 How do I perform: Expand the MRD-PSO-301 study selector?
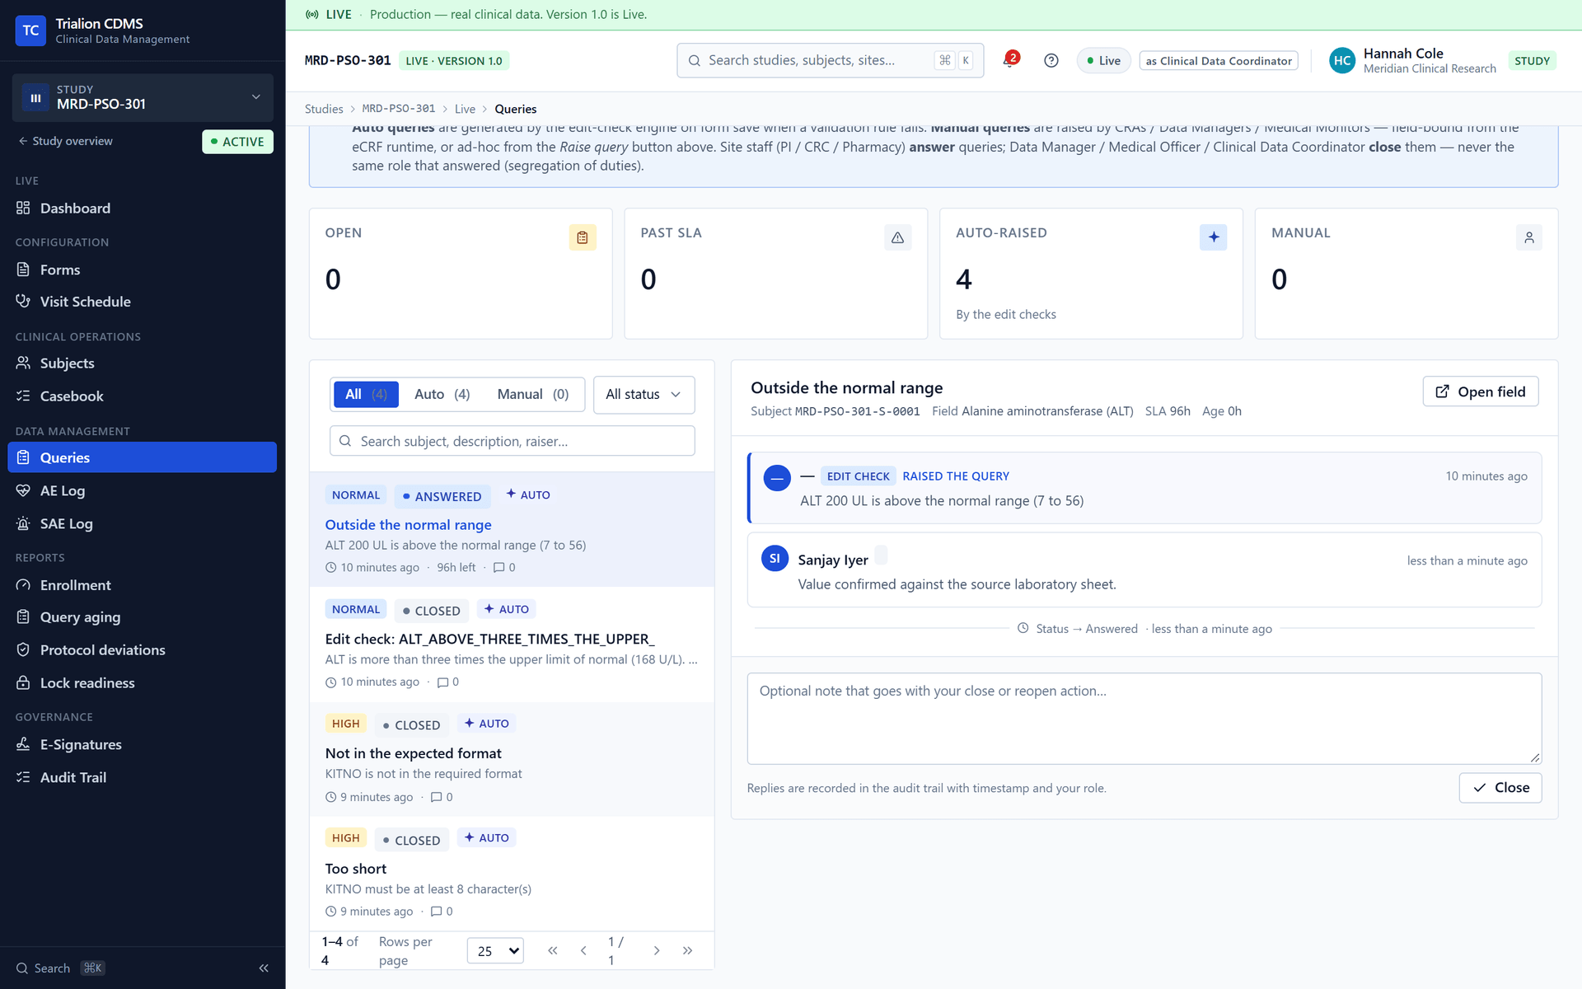point(143,97)
